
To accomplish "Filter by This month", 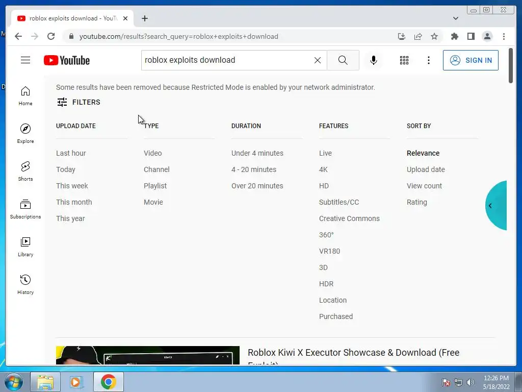I will (74, 202).
